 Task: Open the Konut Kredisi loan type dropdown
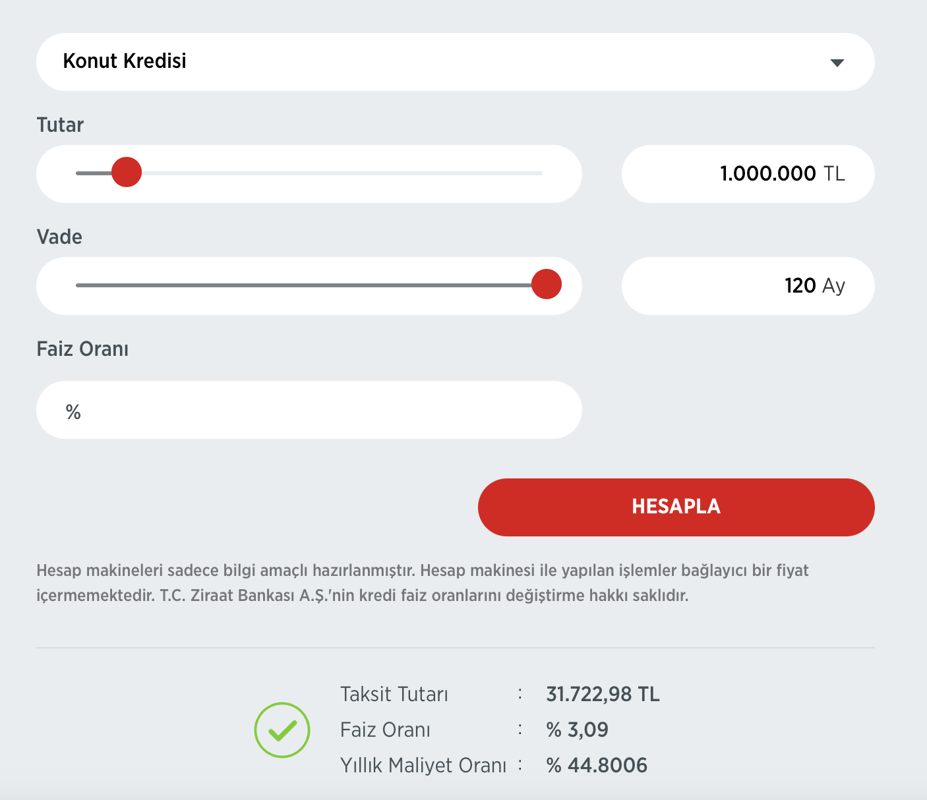click(x=455, y=62)
